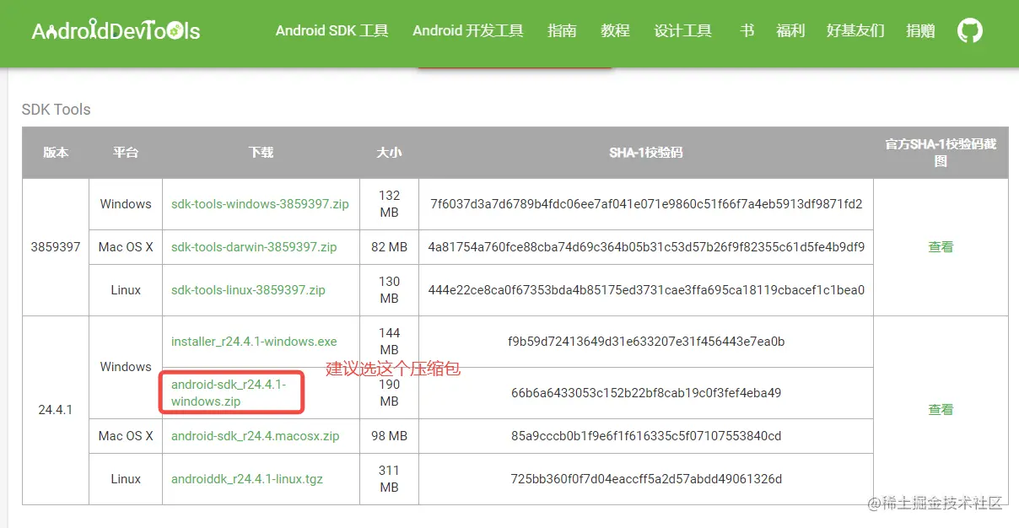This screenshot has width=1019, height=528.
Task: Click the 130 MB size cell
Action: (389, 290)
